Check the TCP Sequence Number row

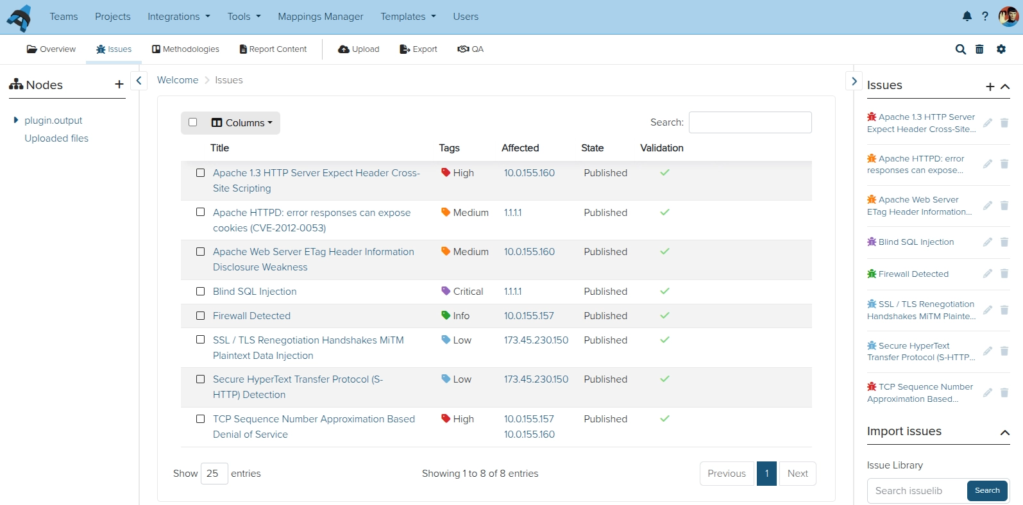[x=200, y=419]
